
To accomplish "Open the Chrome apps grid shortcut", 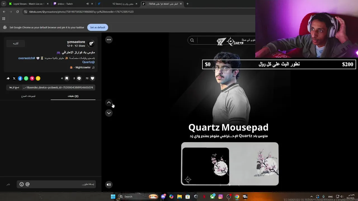I will coord(4,19).
